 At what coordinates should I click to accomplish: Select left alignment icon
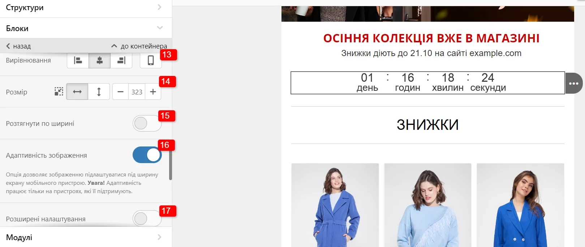coord(78,60)
